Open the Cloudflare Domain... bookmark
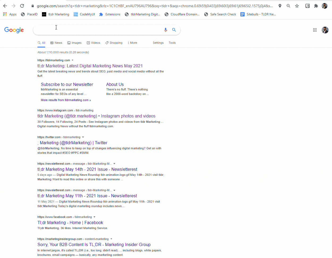The height and width of the screenshot is (258, 332). (182, 14)
